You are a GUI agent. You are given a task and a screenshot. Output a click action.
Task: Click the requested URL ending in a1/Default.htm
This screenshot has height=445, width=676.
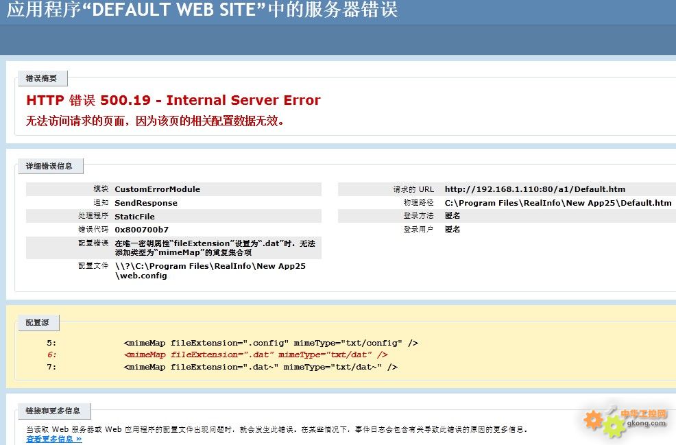tap(534, 189)
